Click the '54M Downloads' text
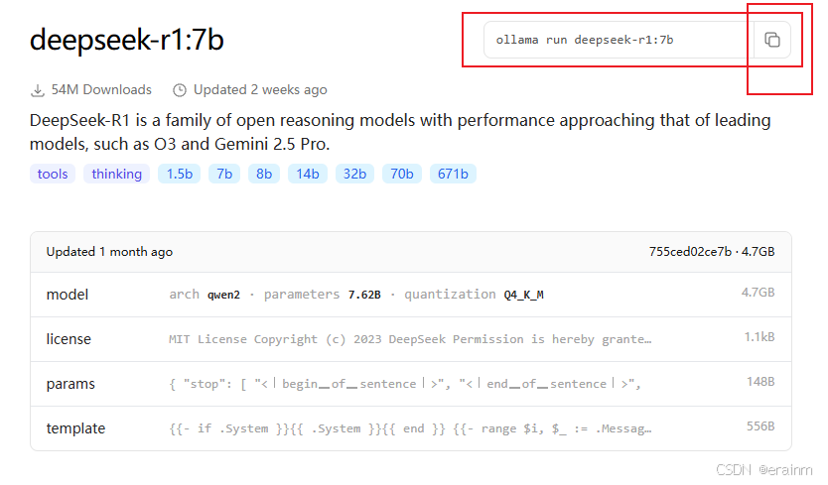The image size is (828, 485). coord(101,89)
